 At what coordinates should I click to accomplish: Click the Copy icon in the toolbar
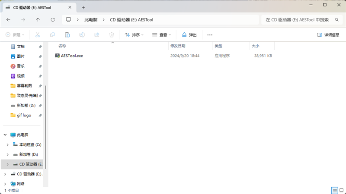click(52, 35)
